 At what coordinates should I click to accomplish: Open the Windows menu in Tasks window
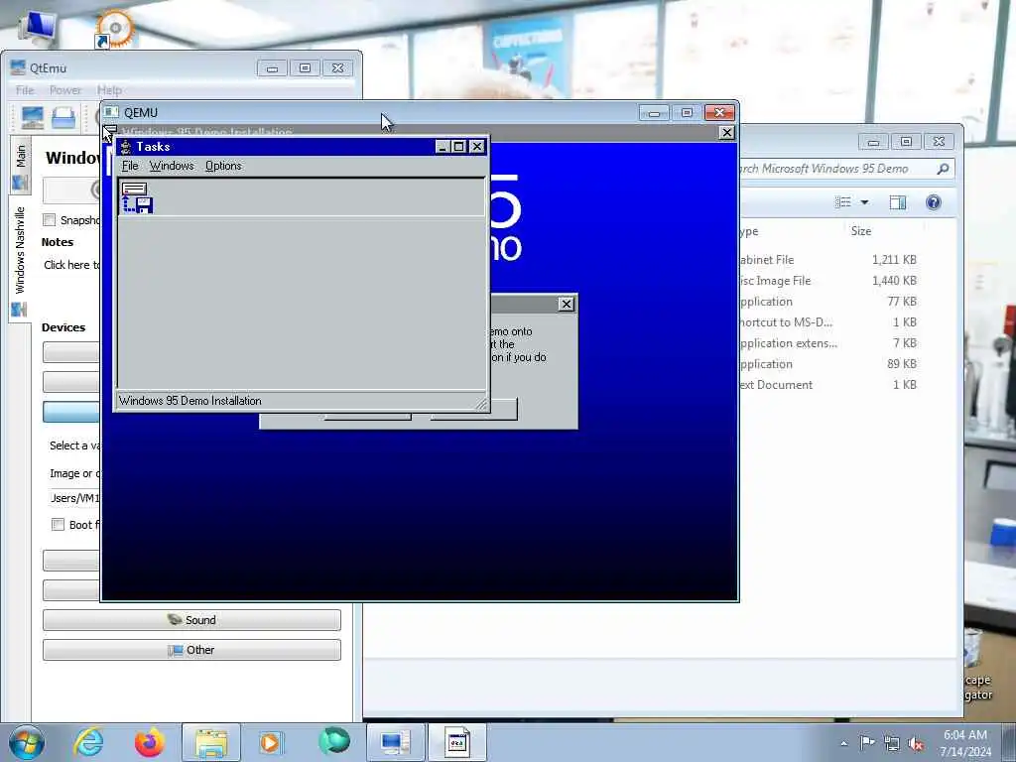pos(172,166)
